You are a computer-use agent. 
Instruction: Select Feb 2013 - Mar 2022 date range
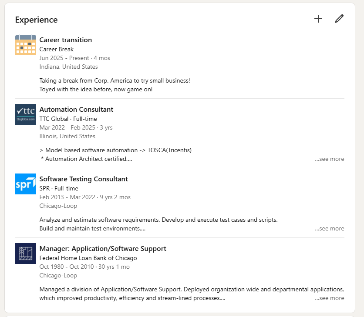67,197
